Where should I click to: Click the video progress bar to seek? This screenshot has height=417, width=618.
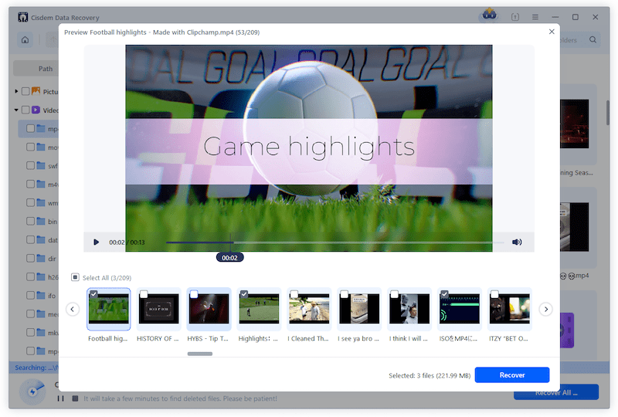point(348,242)
